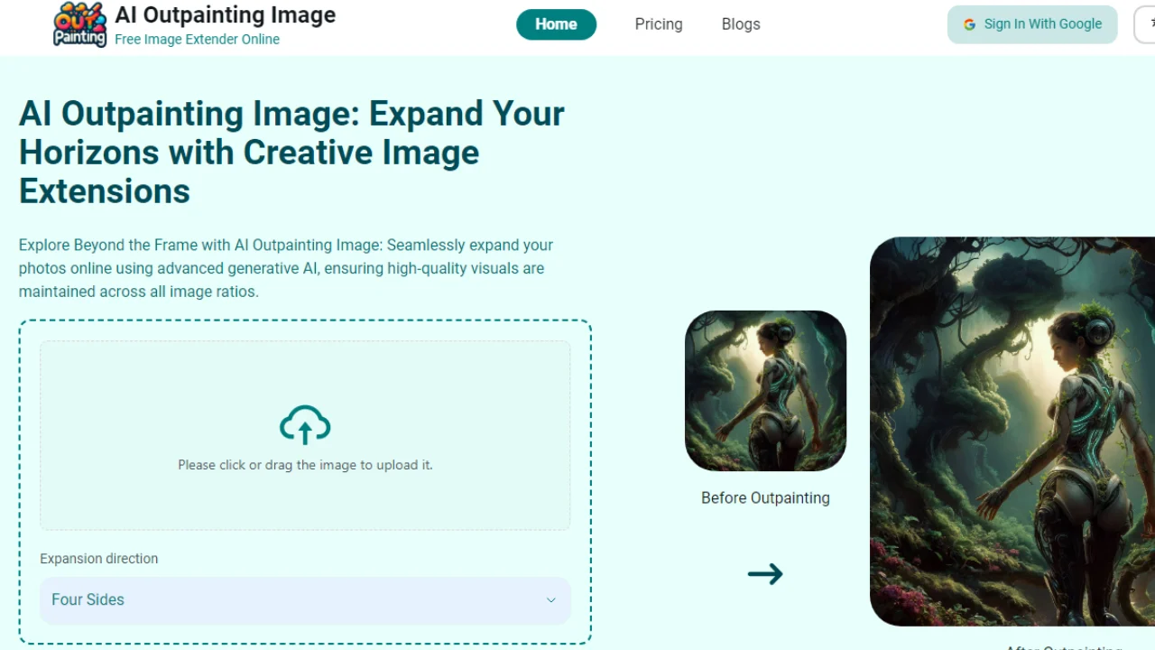This screenshot has height=650, width=1155.
Task: Click the text prompting you to upload an image
Action: pyautogui.click(x=305, y=464)
